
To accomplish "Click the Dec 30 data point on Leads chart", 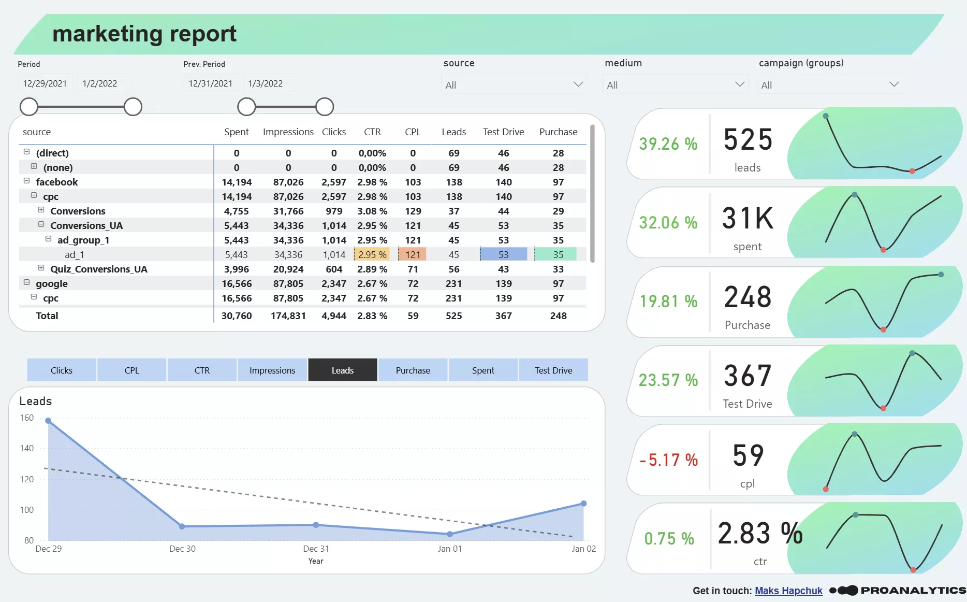I will (182, 526).
